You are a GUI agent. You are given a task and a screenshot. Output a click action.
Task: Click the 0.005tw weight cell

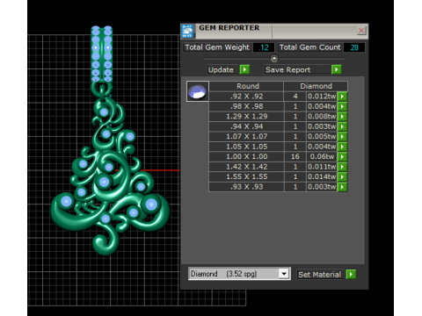click(x=322, y=136)
